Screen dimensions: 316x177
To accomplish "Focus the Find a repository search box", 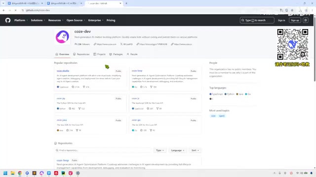I will (x=103, y=150).
